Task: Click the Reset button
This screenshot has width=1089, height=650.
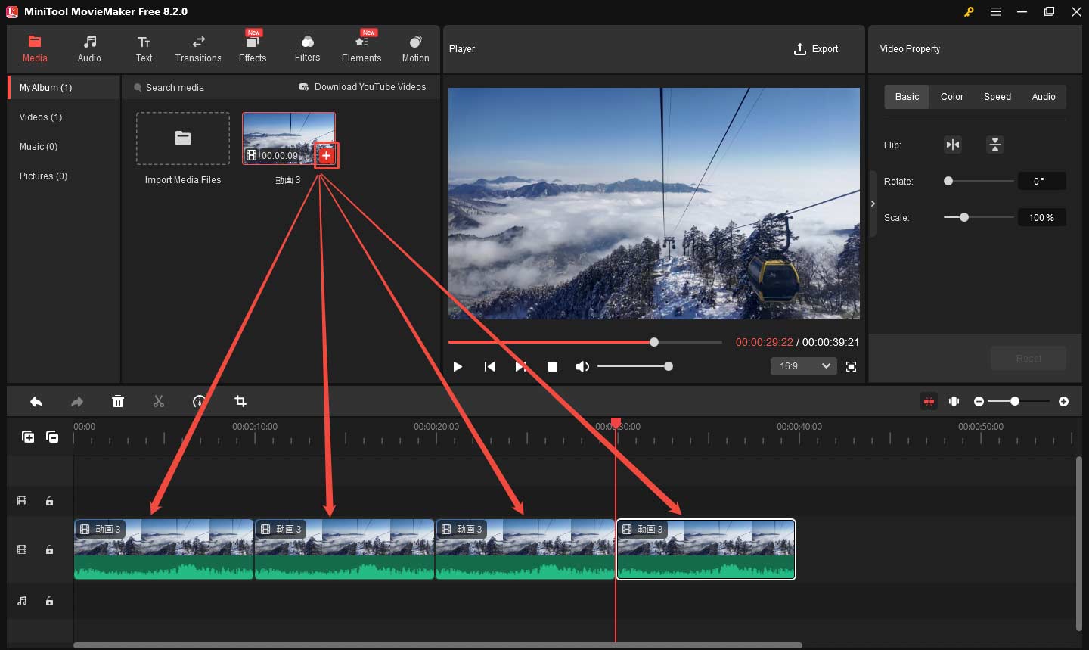Action: [1028, 358]
